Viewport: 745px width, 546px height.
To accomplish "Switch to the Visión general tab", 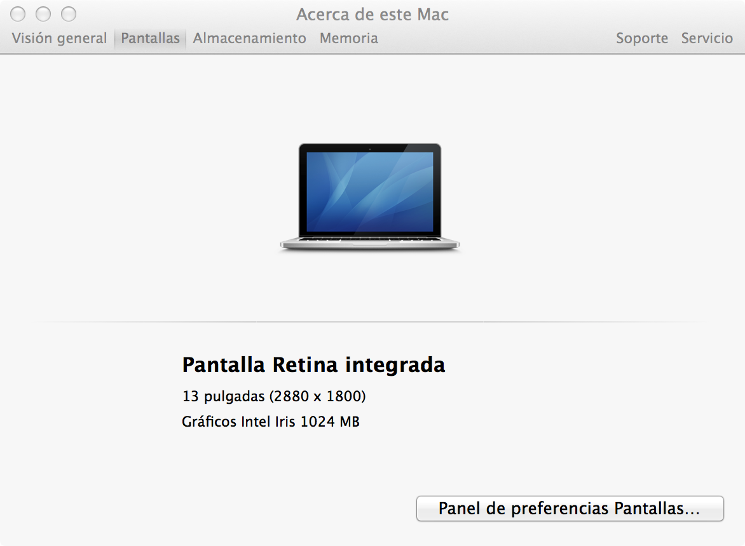I will click(59, 38).
